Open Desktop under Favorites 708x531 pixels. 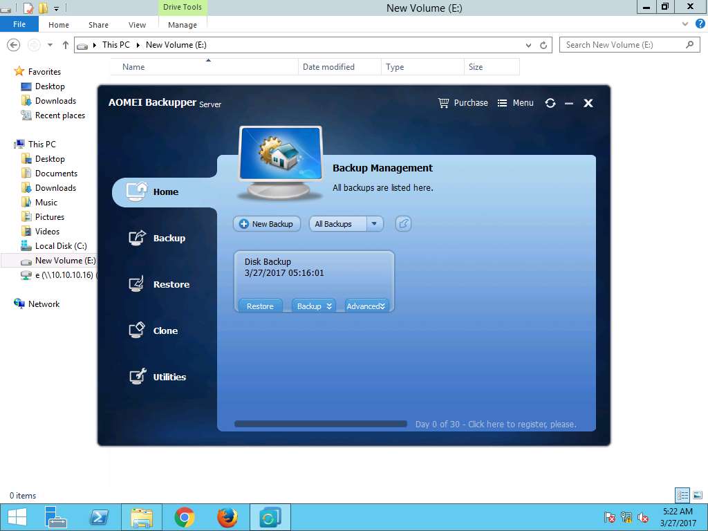coord(44,86)
